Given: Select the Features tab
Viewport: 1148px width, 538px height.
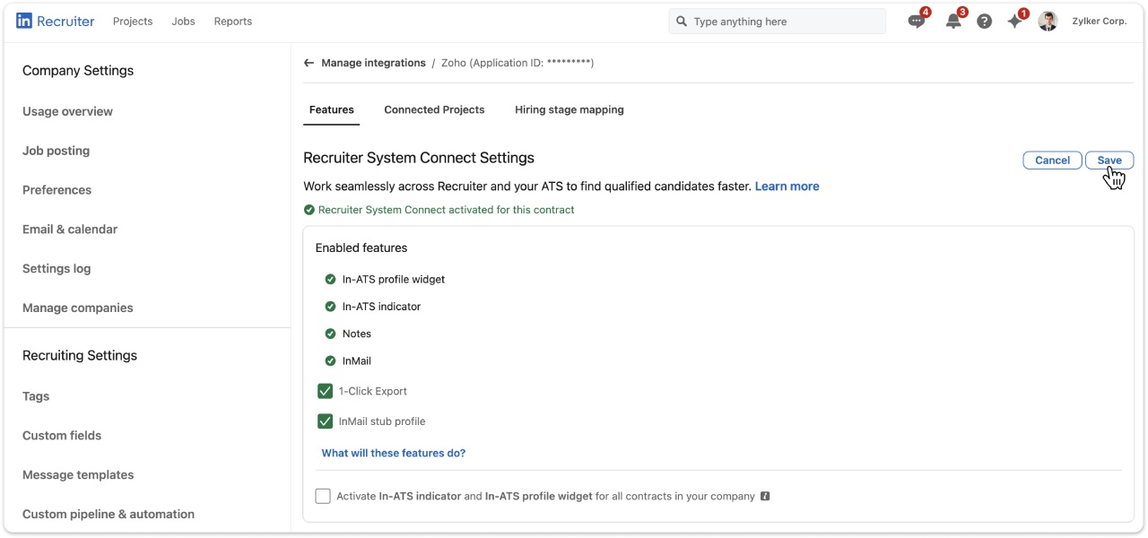Looking at the screenshot, I should [x=332, y=109].
